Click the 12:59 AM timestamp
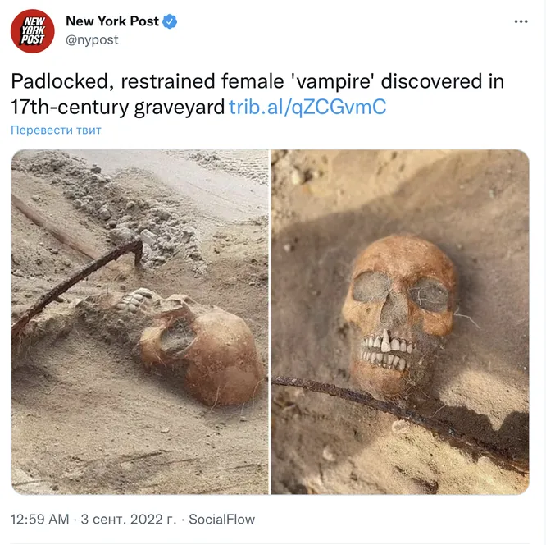 (40, 520)
